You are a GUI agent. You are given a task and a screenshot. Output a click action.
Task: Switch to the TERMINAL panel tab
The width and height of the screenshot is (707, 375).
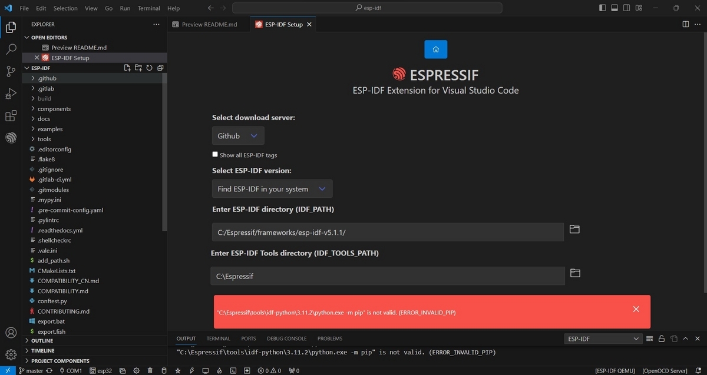(x=218, y=339)
